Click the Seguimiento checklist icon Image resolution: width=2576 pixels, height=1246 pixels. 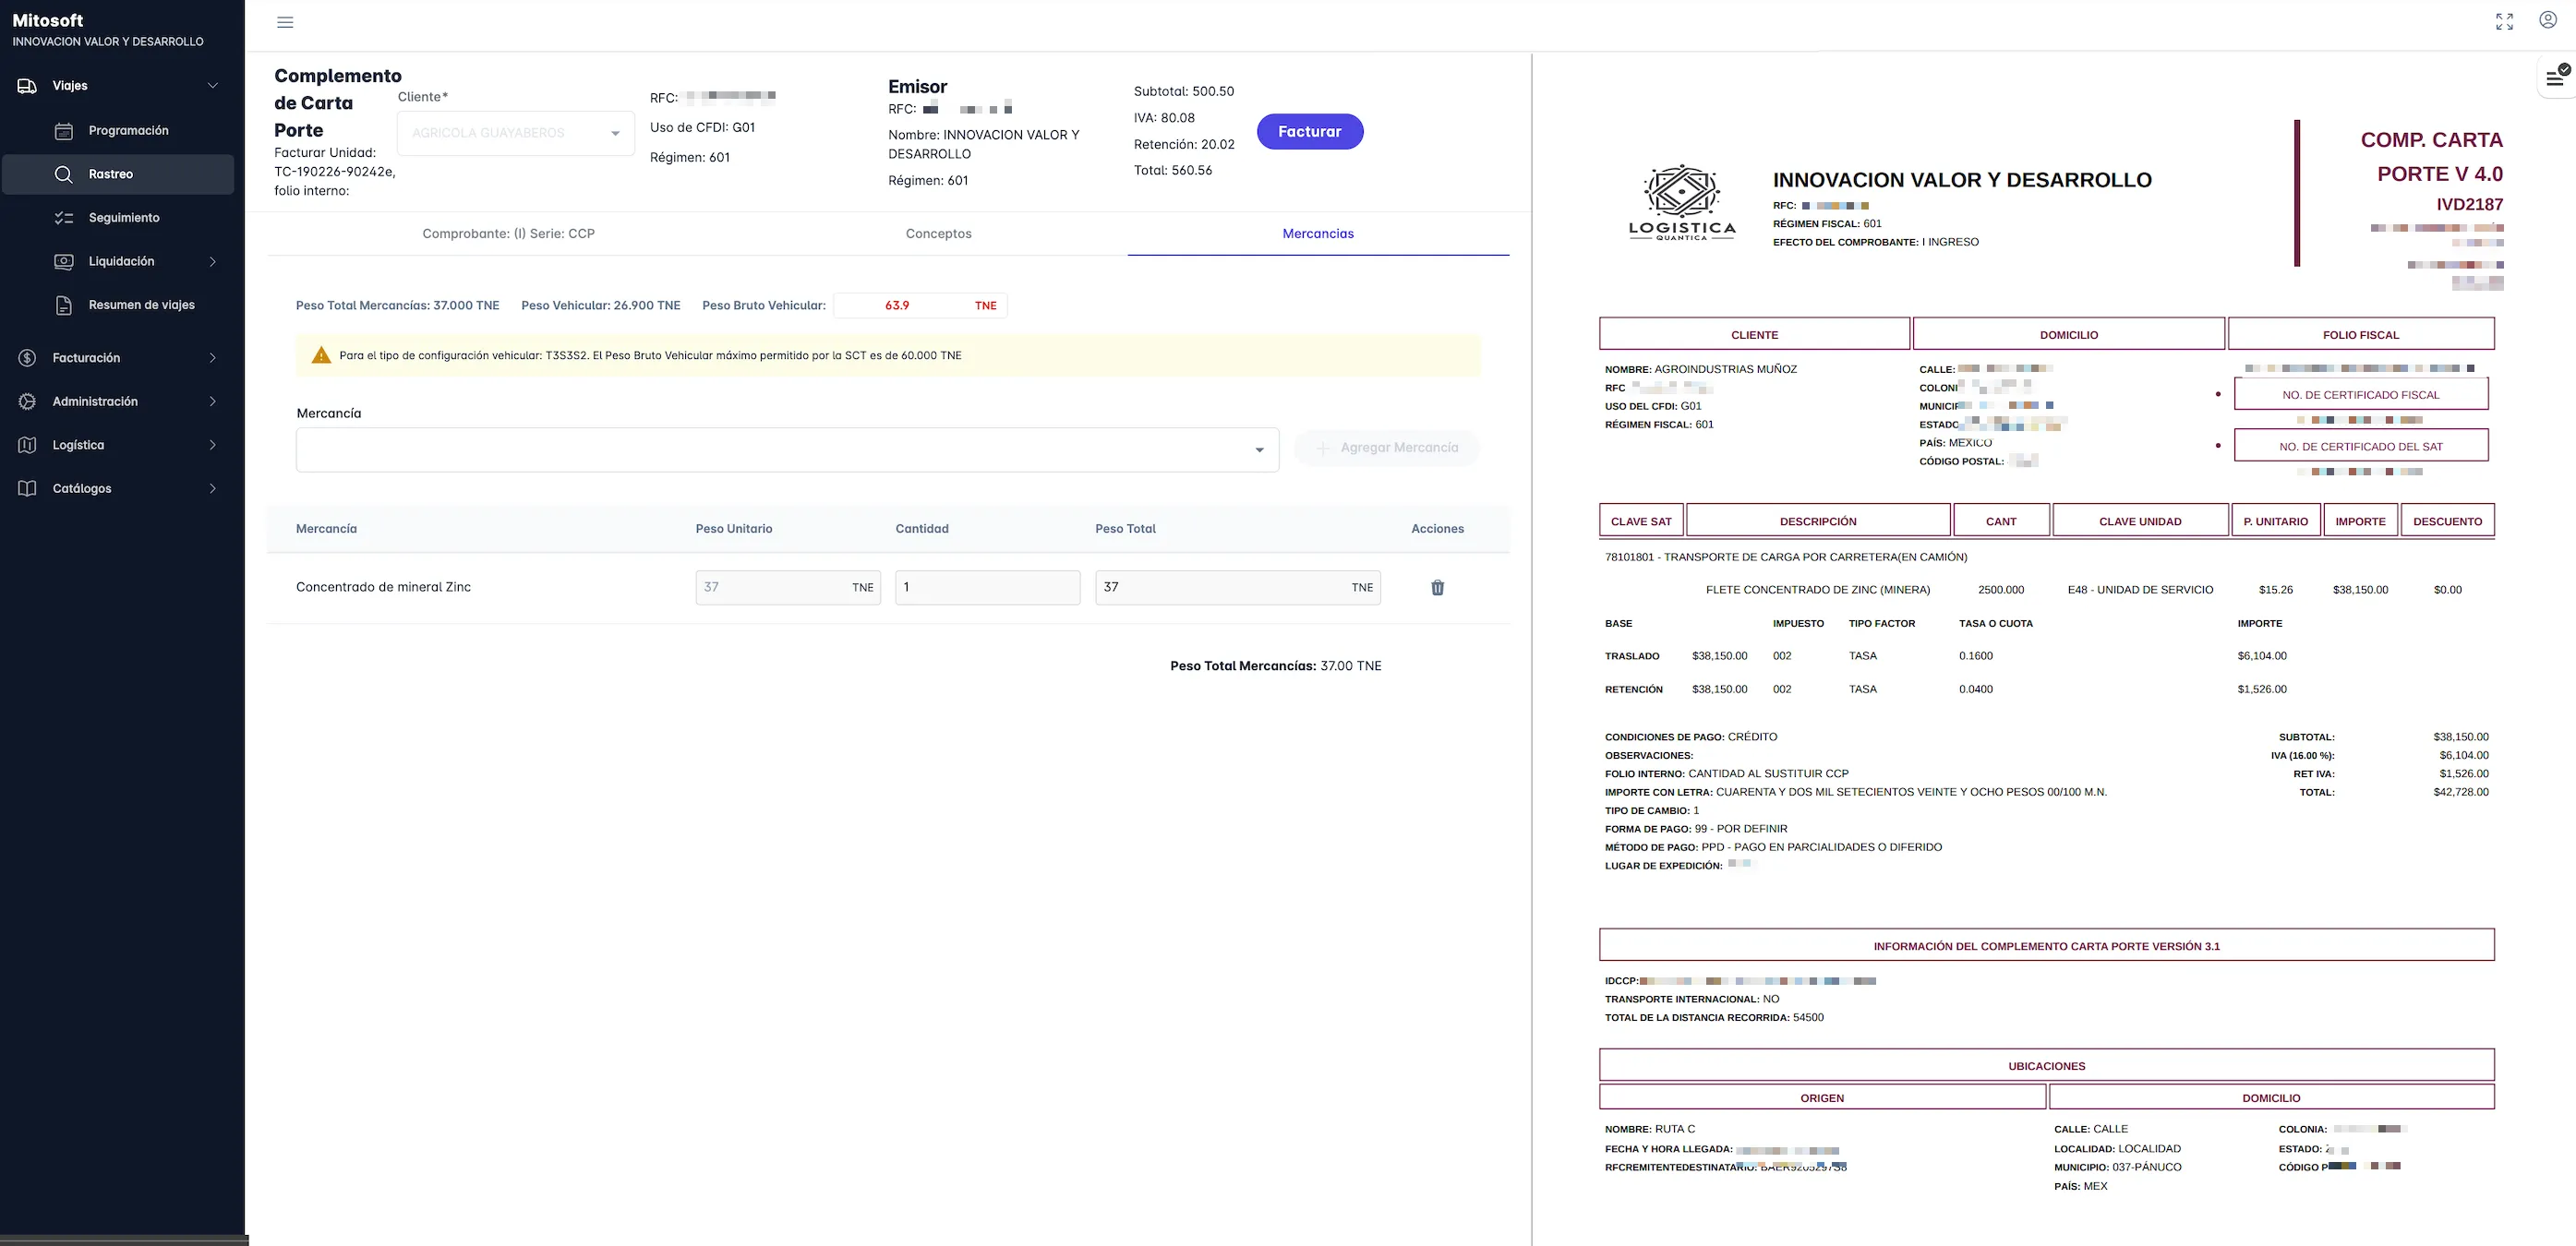click(64, 218)
